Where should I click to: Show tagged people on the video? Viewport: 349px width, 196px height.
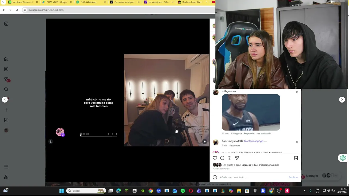[x=51, y=142]
